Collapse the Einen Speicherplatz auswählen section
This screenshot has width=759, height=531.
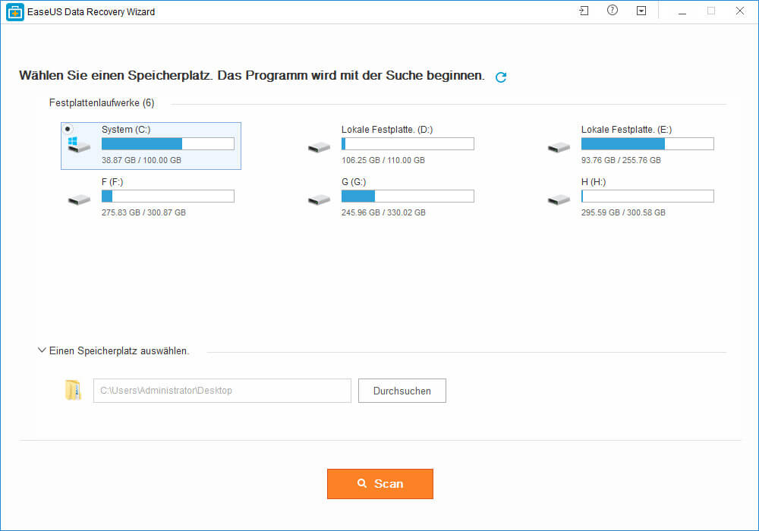[42, 350]
